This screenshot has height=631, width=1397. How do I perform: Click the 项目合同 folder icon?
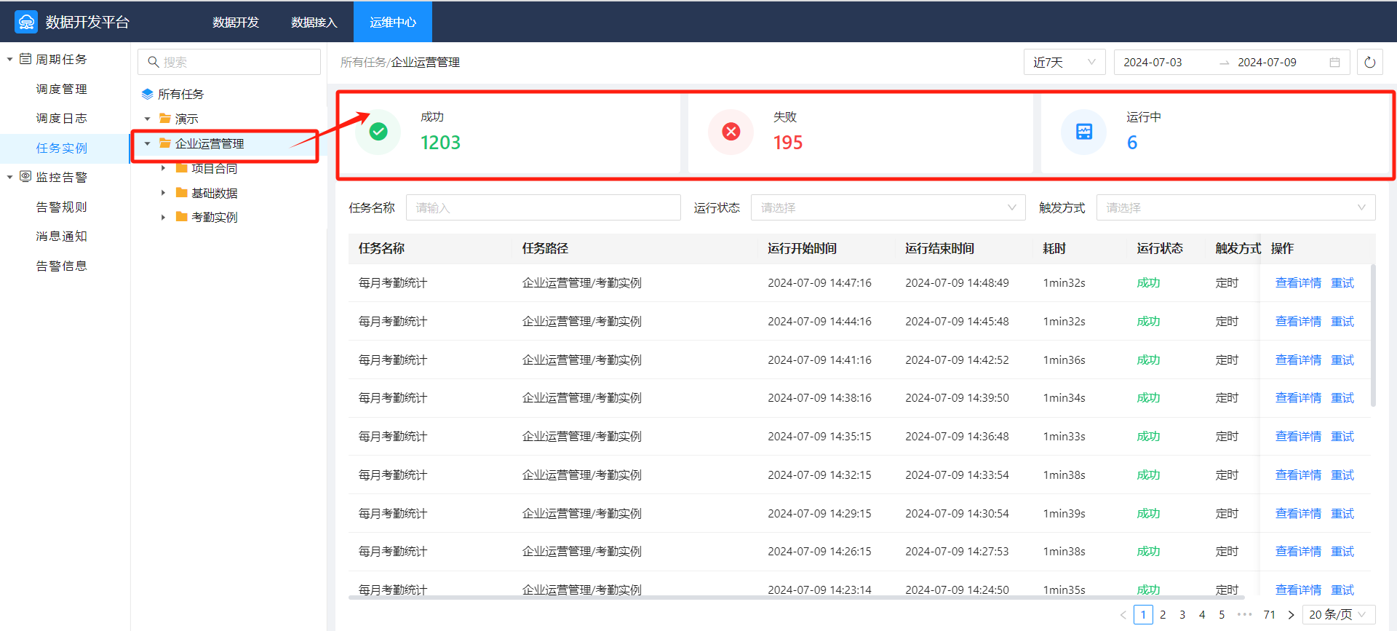pos(182,168)
